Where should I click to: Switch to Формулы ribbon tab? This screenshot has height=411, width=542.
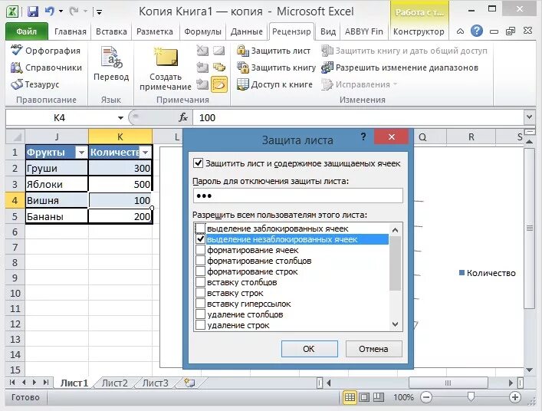[x=202, y=31]
